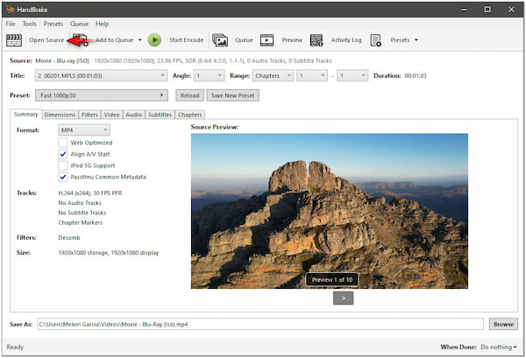Click the Browse button
This screenshot has height=358, width=526.
(502, 324)
